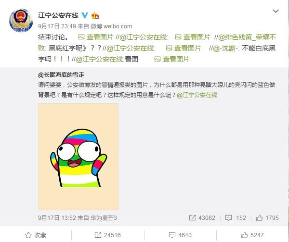Click the 江宁公安在线 account name title
Screen dimensions: 289x242
pyautogui.click(x=58, y=15)
